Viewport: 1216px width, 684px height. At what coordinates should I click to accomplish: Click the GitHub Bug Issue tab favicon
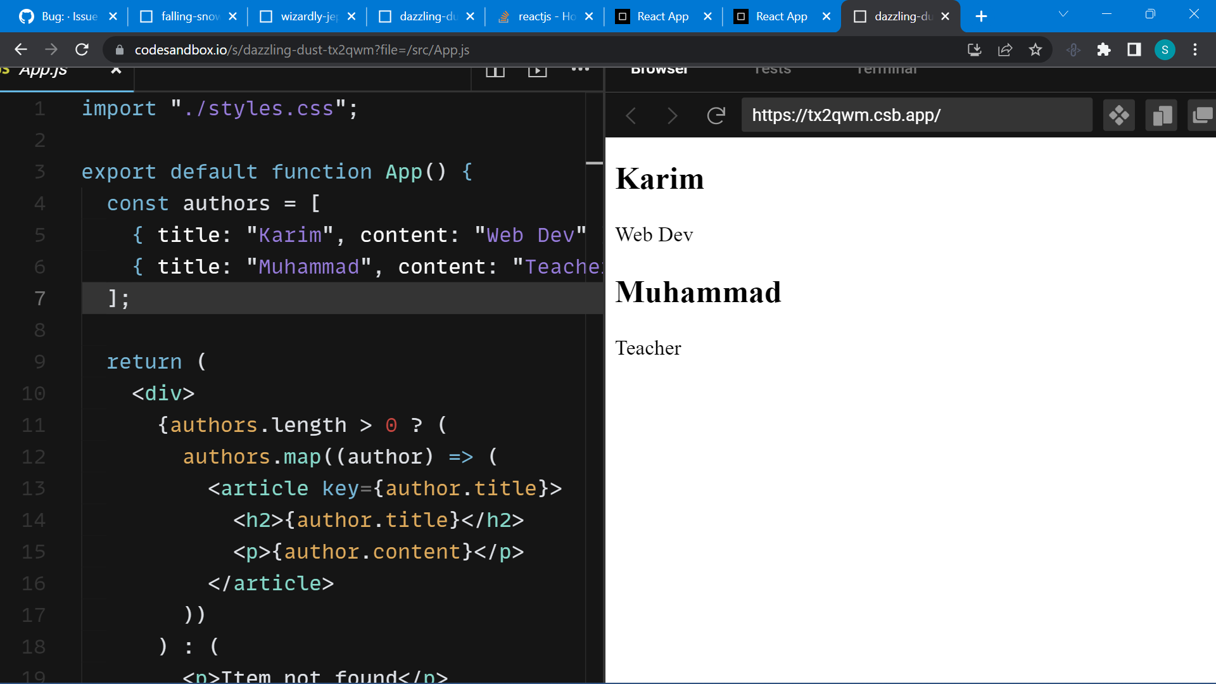coord(27,16)
